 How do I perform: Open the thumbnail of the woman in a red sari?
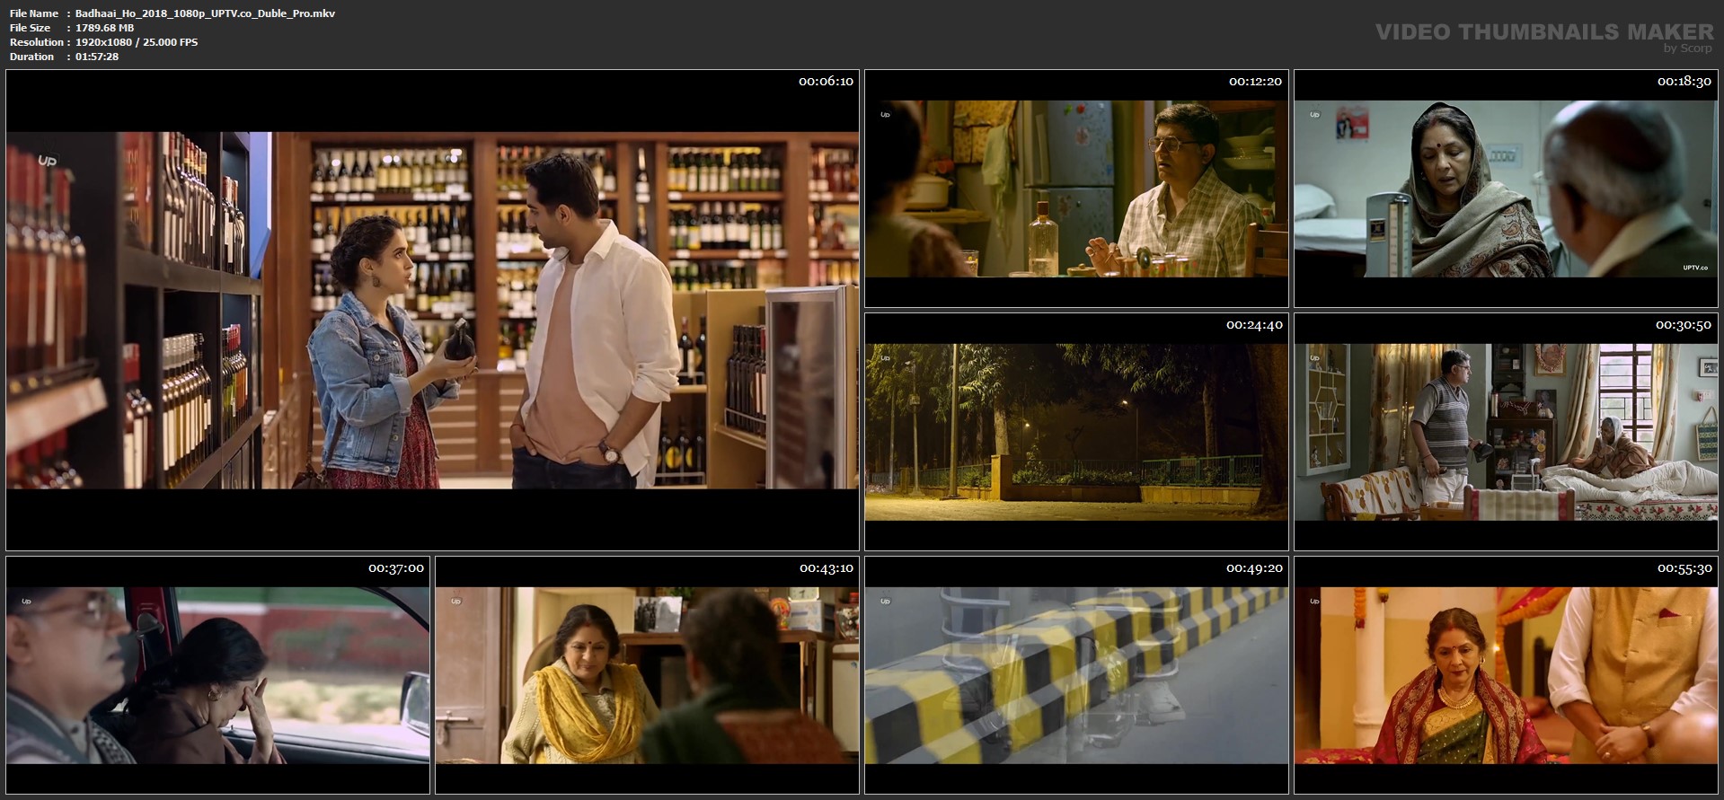click(x=1506, y=675)
